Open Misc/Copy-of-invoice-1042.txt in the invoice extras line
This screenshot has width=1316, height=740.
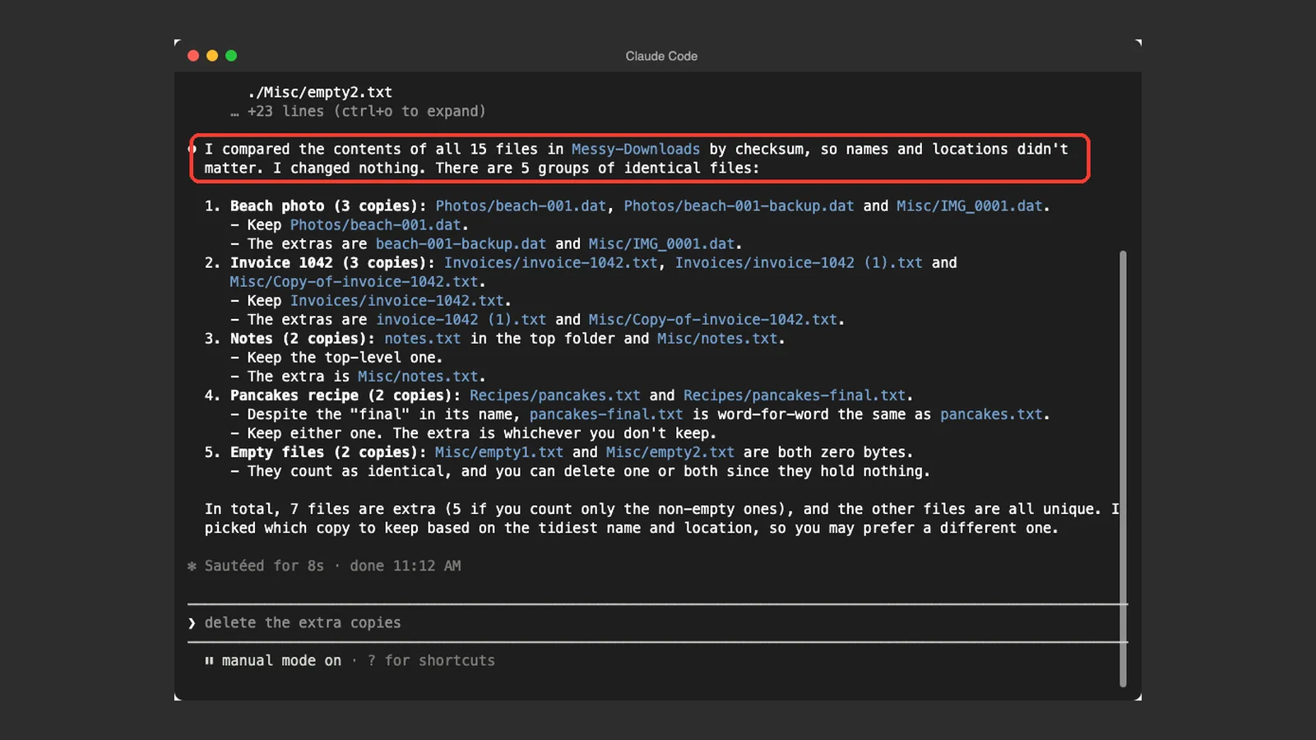(713, 319)
